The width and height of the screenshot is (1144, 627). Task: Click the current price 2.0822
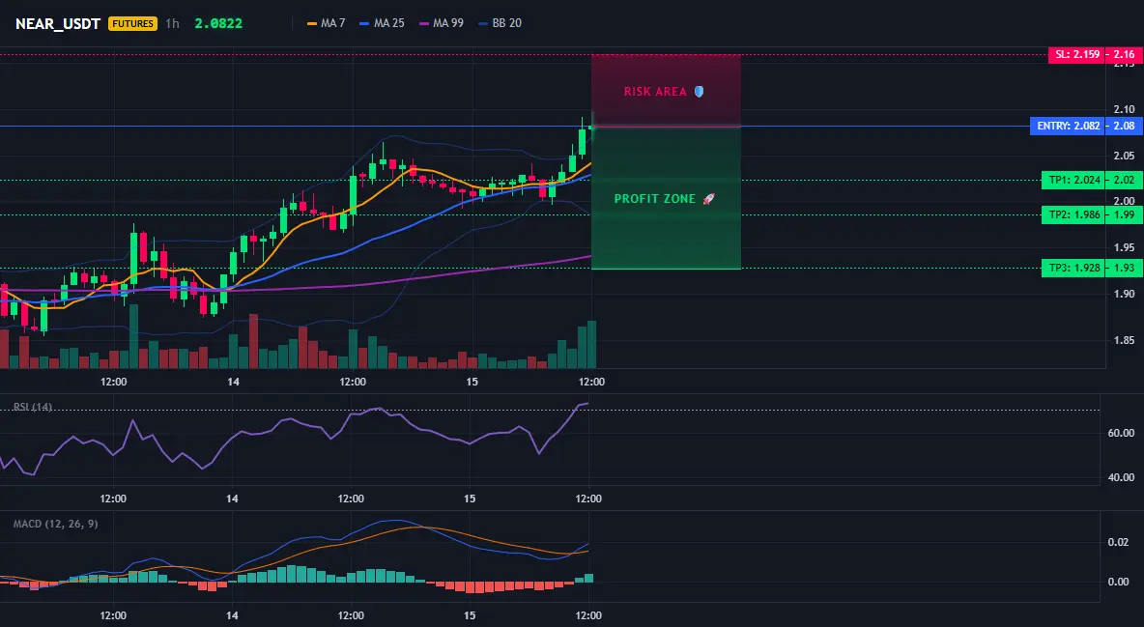pyautogui.click(x=218, y=23)
